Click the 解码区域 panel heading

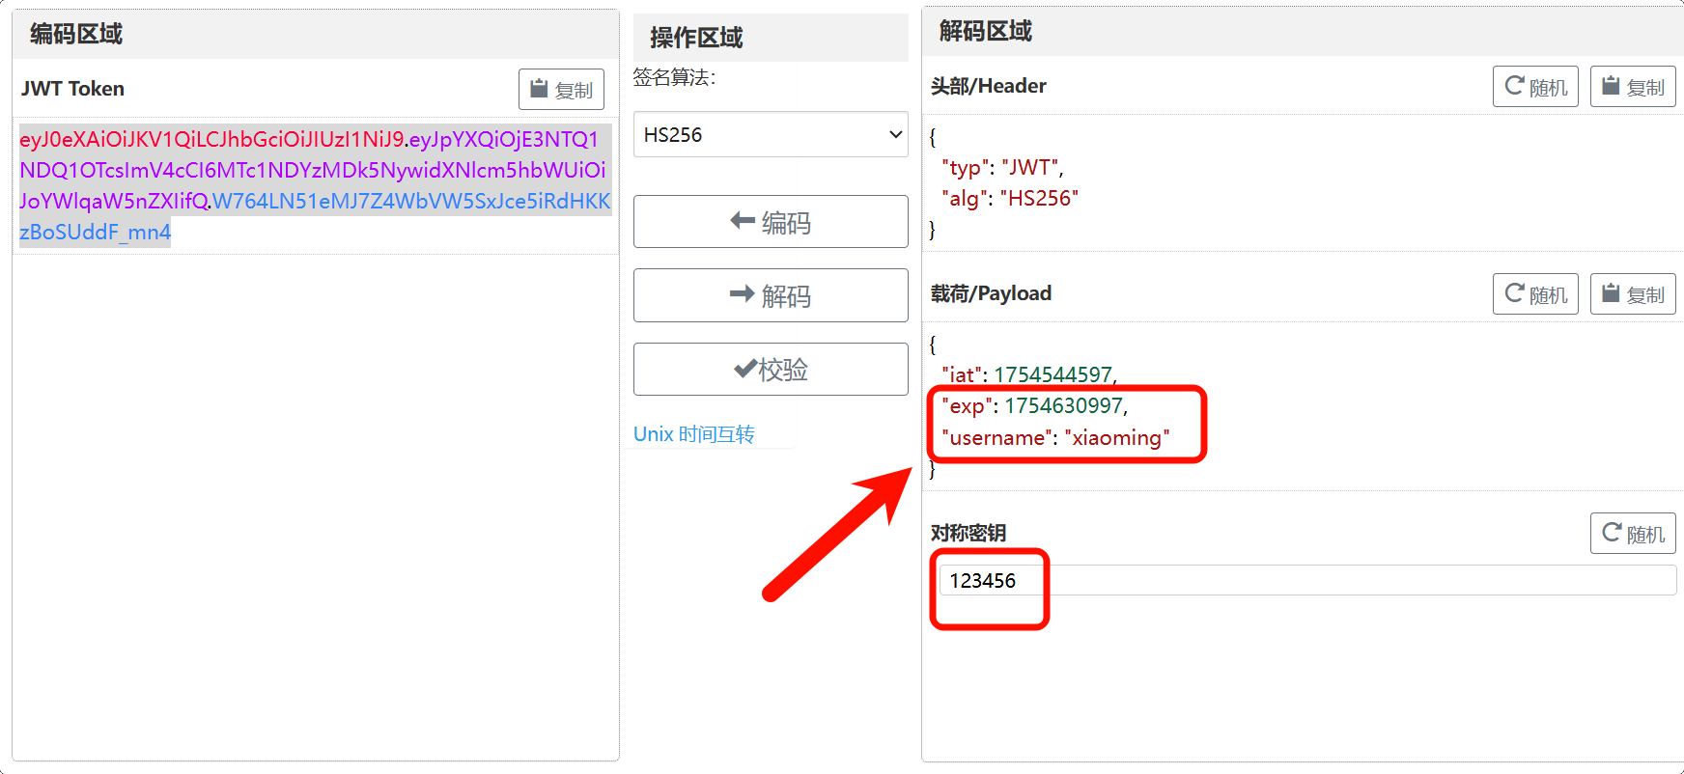[x=985, y=32]
